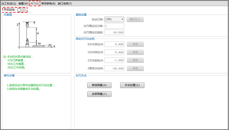Open the 常用参数(R) tab

[48, 4]
